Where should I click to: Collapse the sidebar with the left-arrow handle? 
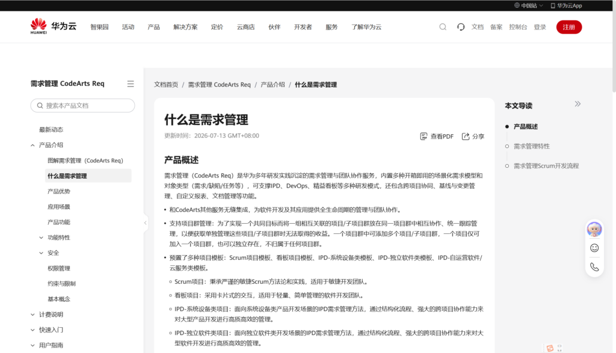(x=146, y=223)
